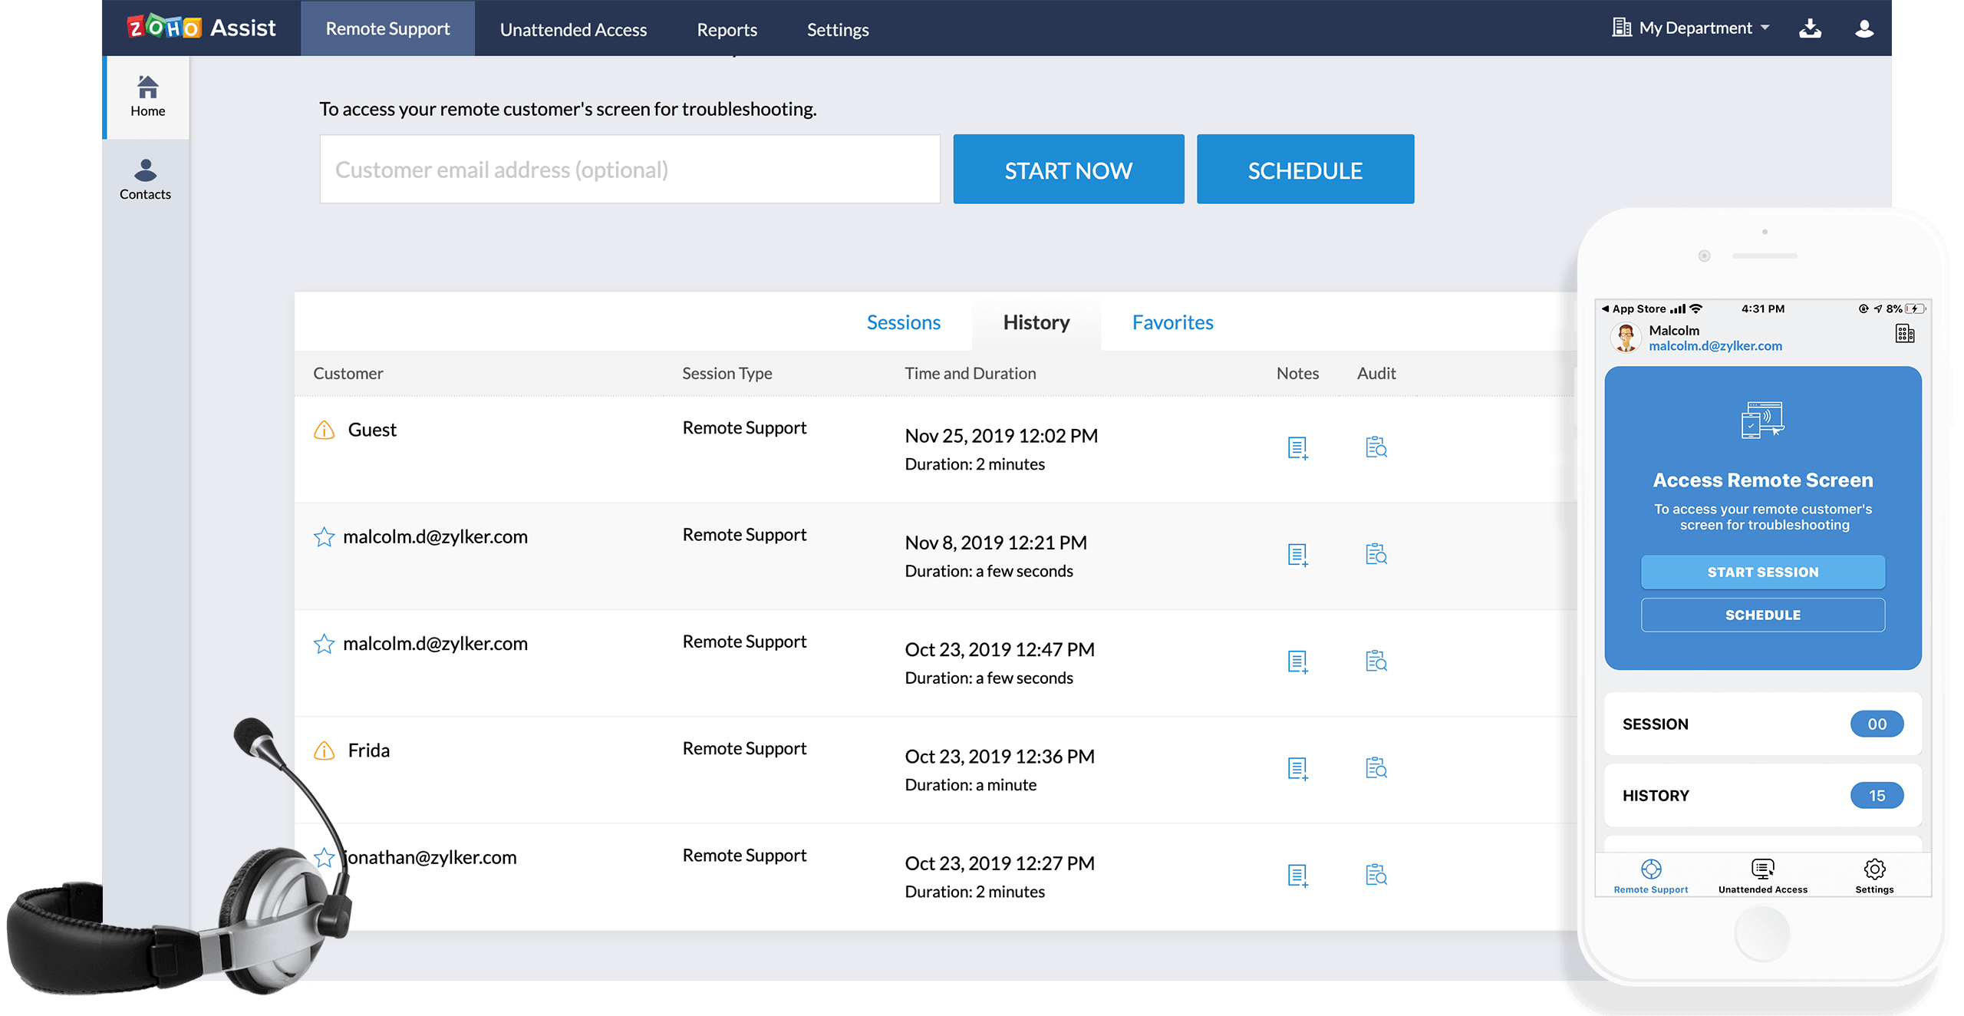This screenshot has width=1964, height=1016.
Task: Click the Customer column header
Action: pos(348,374)
